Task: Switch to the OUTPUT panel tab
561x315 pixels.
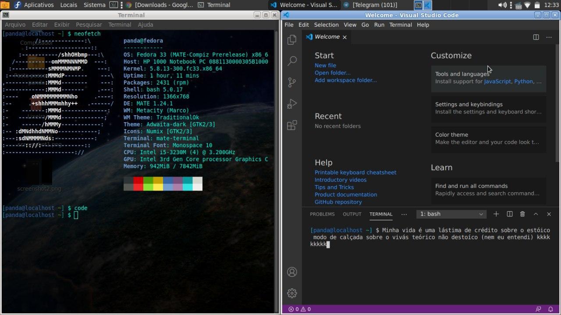Action: coord(352,214)
